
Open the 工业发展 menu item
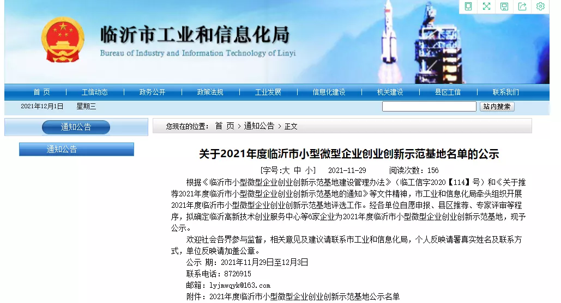pos(268,92)
